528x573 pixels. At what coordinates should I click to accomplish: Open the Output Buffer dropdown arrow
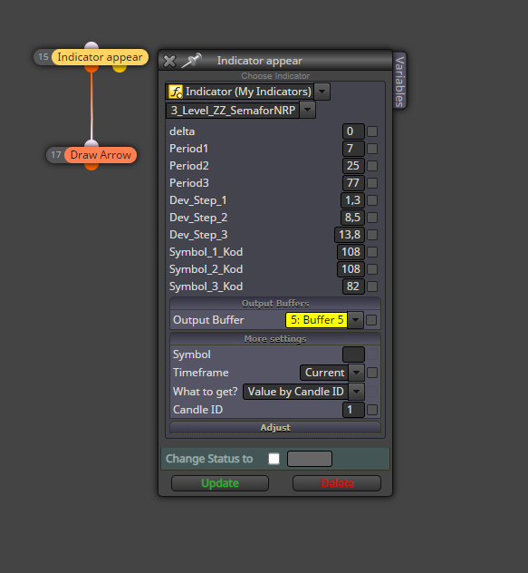coord(355,320)
